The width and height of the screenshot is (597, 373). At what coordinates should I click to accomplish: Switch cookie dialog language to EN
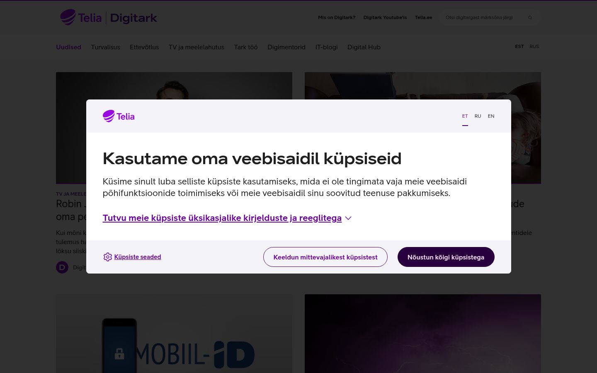coord(491,116)
